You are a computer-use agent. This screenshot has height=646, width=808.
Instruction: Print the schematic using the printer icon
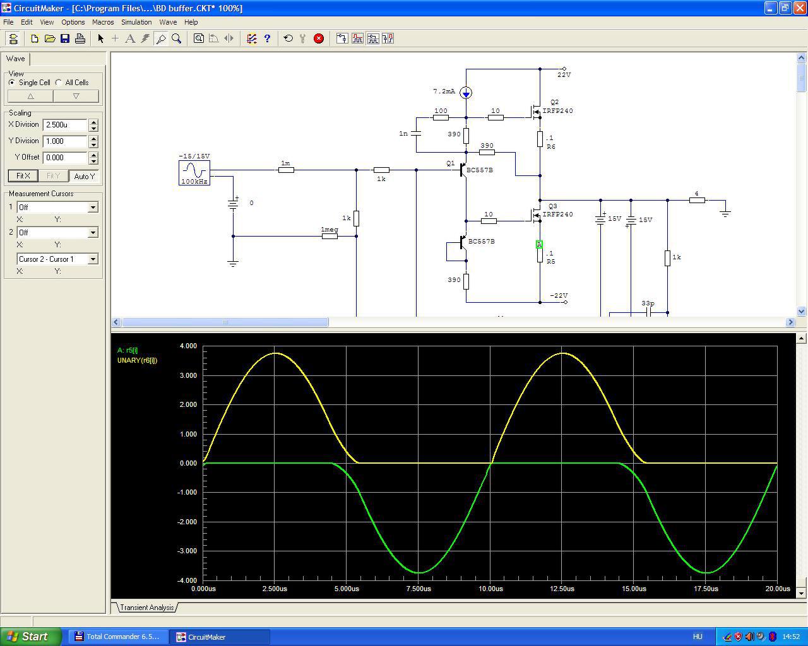[x=80, y=38]
